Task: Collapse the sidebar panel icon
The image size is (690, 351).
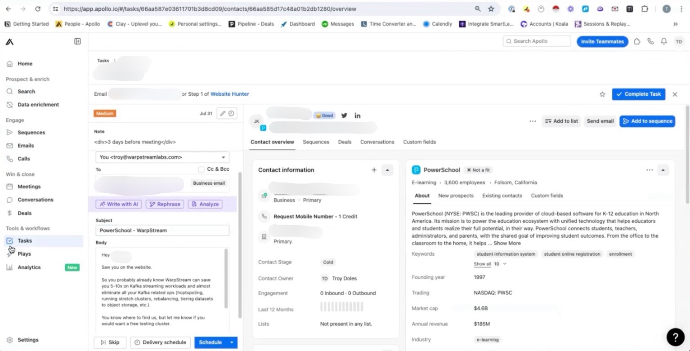Action: point(77,41)
